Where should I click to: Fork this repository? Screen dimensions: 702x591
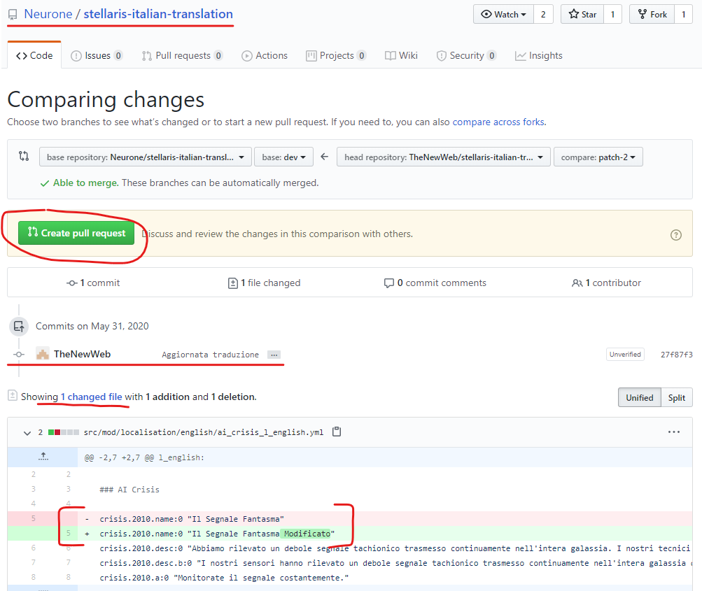652,14
